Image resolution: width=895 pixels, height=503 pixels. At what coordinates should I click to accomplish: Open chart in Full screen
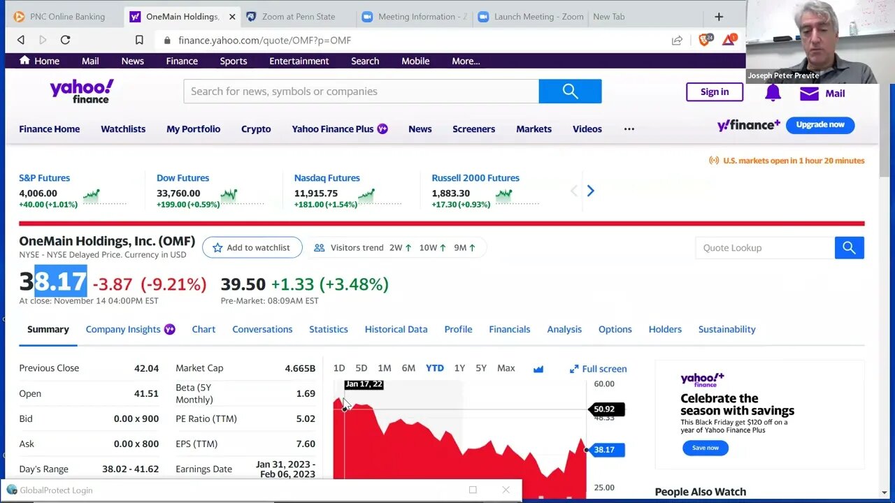tap(599, 369)
